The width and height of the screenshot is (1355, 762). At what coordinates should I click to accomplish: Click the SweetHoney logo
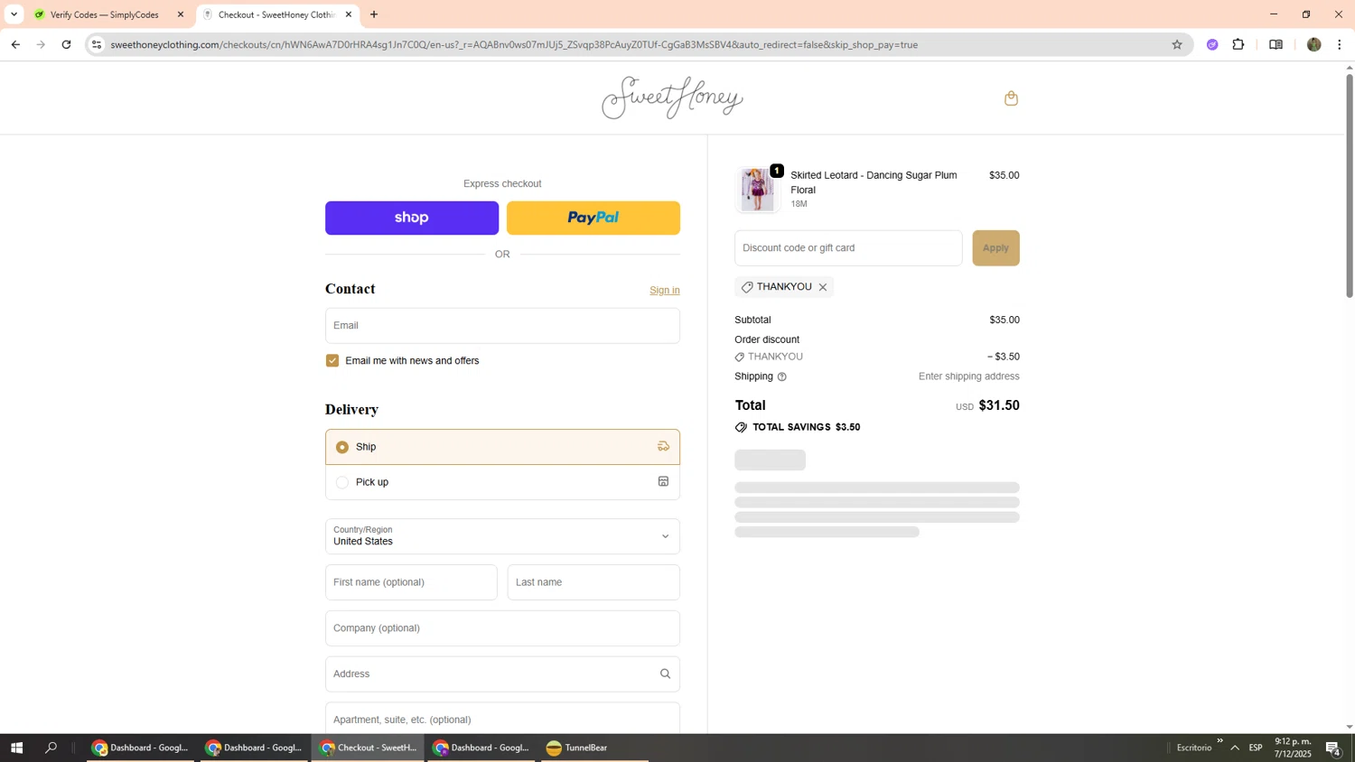pyautogui.click(x=673, y=98)
